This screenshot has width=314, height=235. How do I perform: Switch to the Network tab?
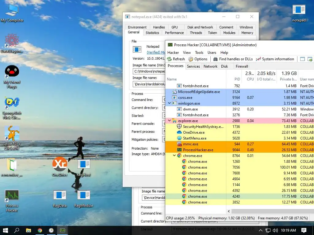[x=210, y=66]
